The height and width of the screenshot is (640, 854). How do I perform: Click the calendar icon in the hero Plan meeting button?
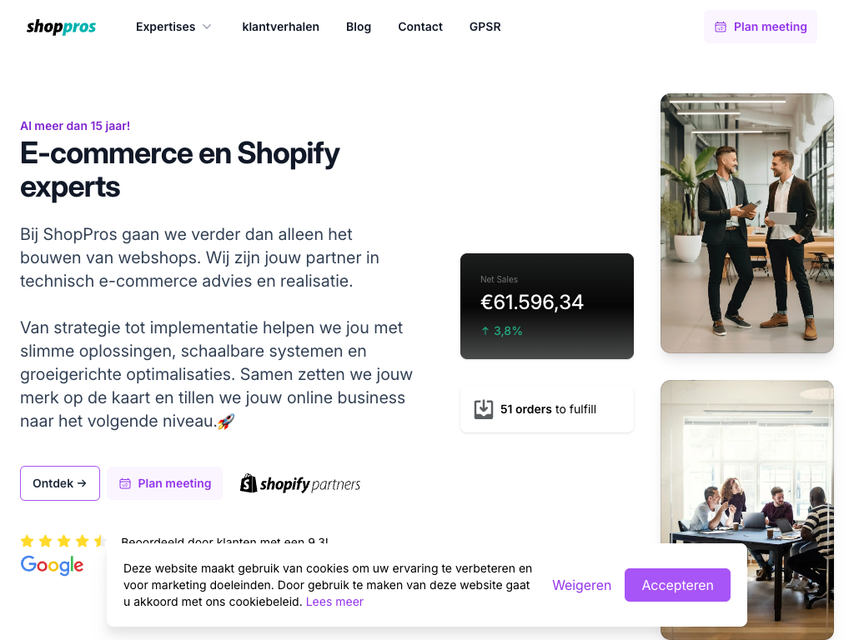pyautogui.click(x=125, y=483)
